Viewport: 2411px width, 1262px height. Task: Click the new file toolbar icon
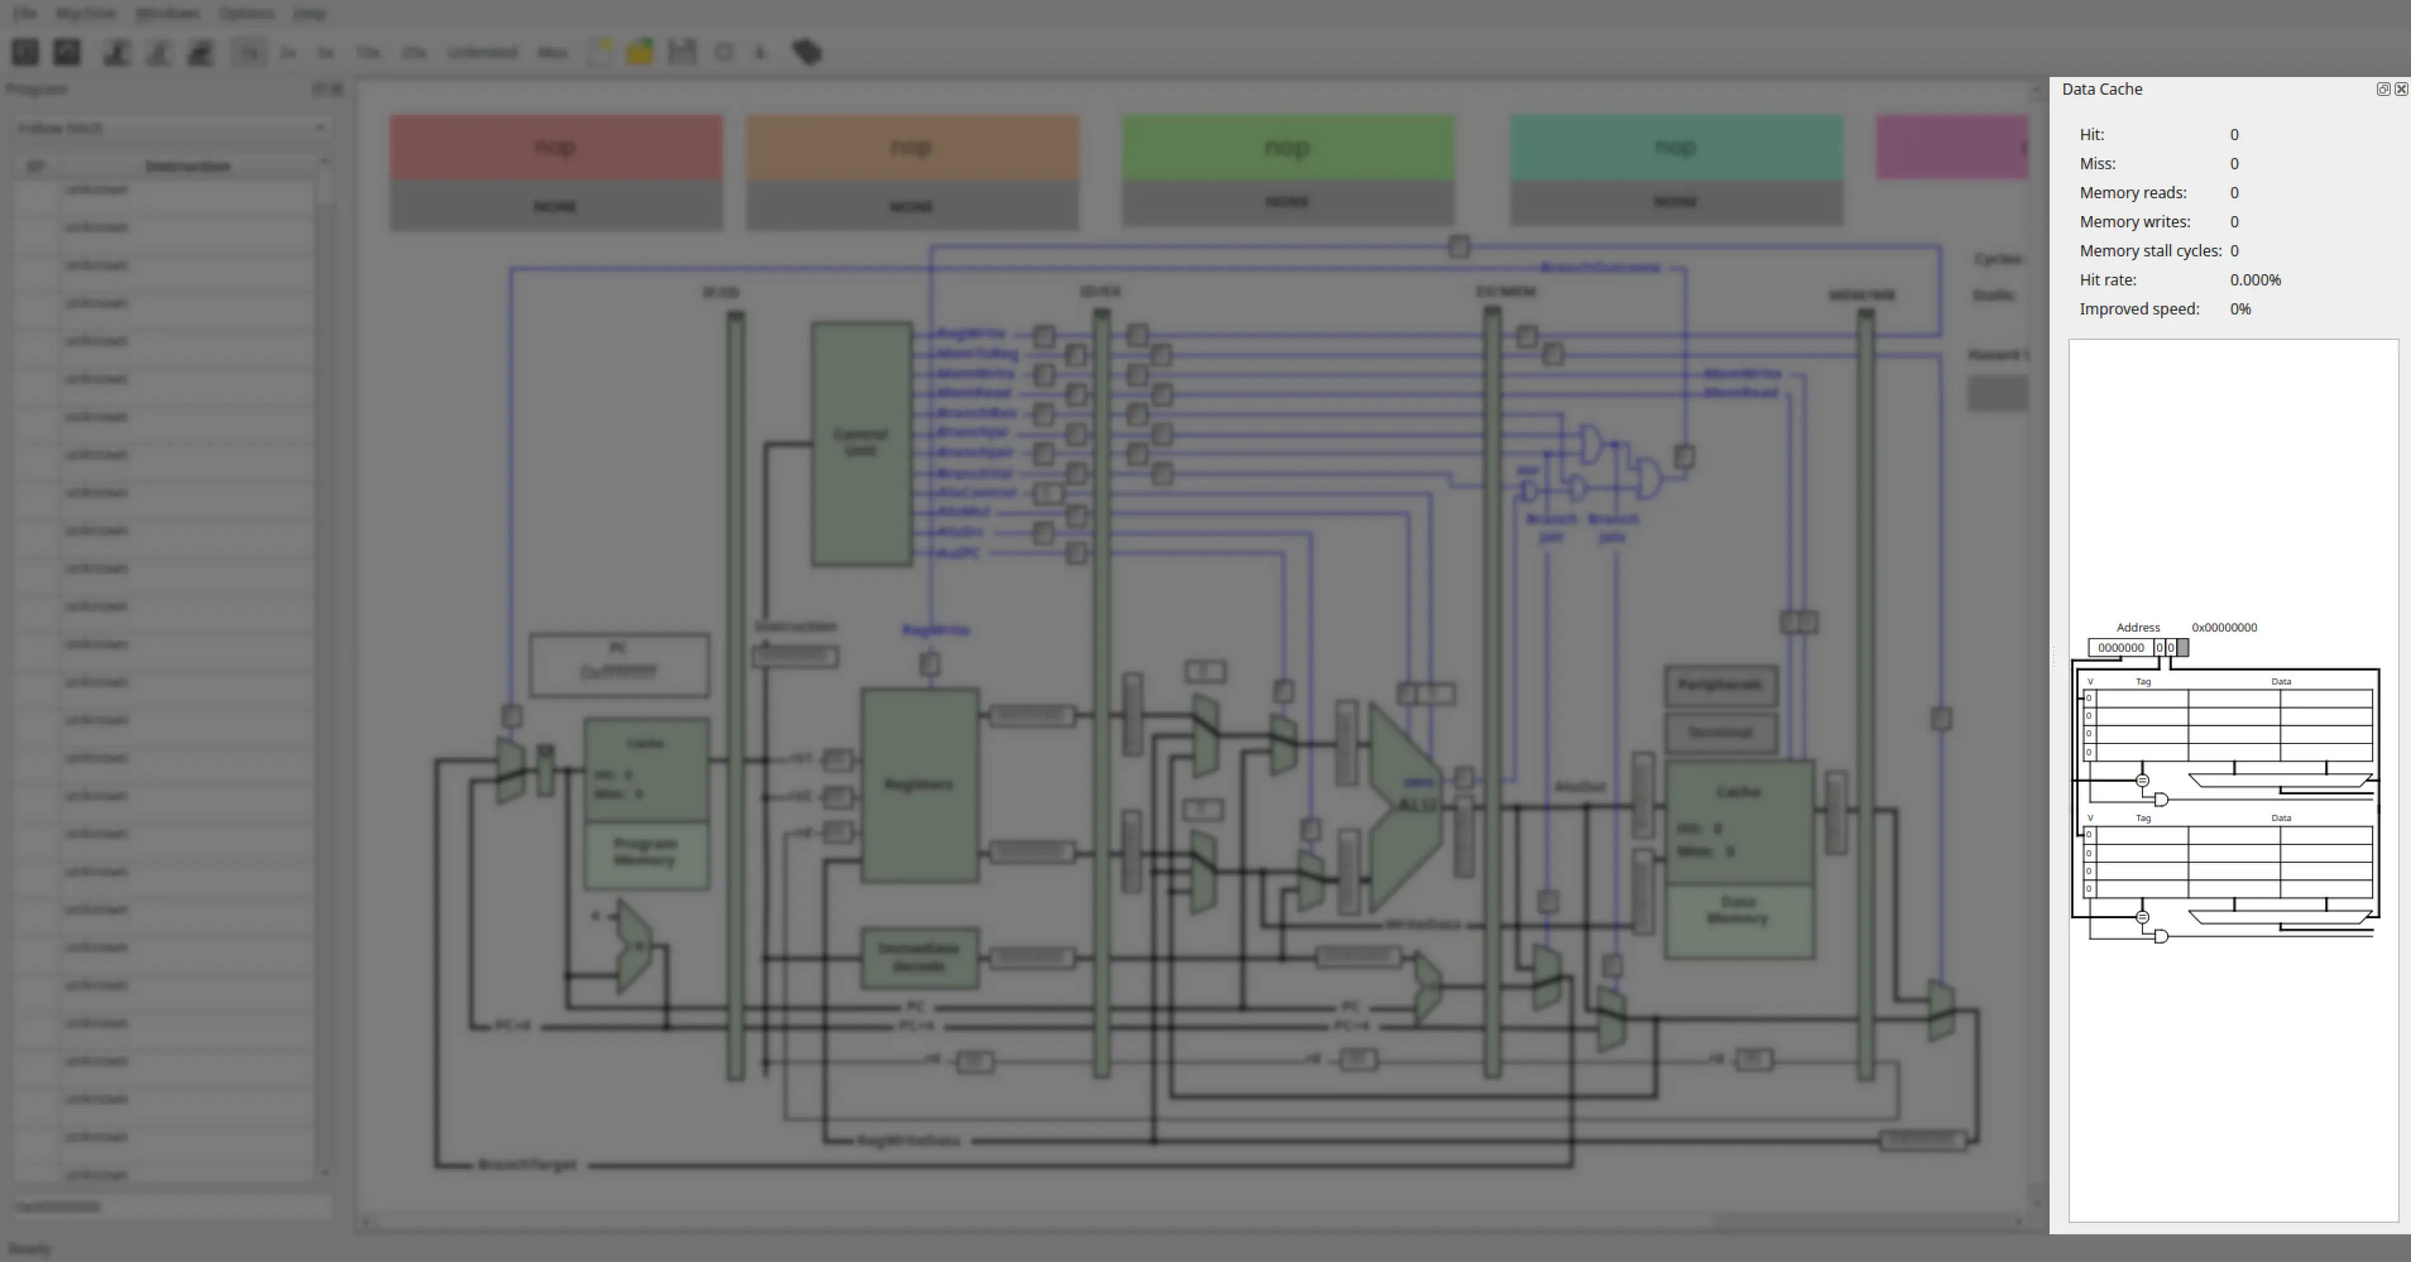pyautogui.click(x=600, y=53)
